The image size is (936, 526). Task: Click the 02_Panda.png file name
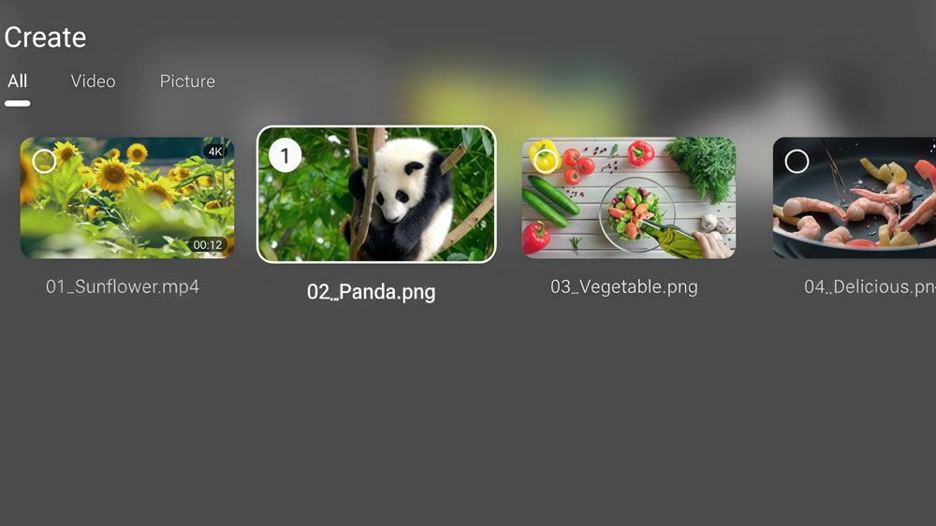372,292
